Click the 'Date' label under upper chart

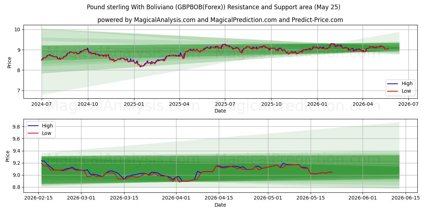[x=220, y=111]
